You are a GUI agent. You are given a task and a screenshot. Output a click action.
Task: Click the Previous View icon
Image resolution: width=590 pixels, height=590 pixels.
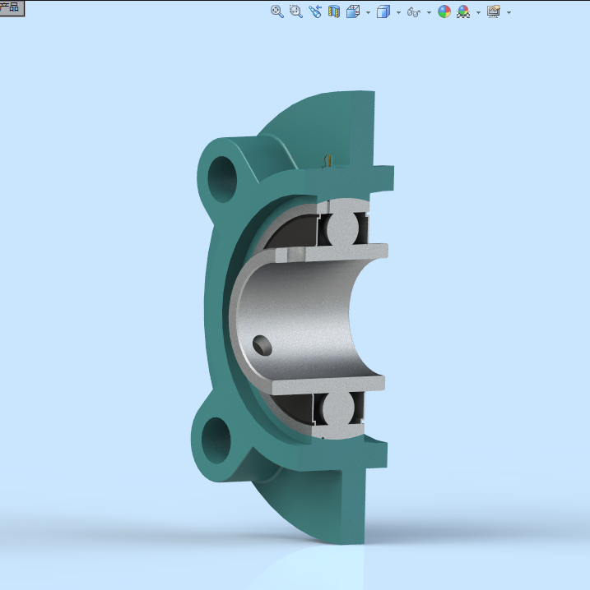(x=315, y=12)
